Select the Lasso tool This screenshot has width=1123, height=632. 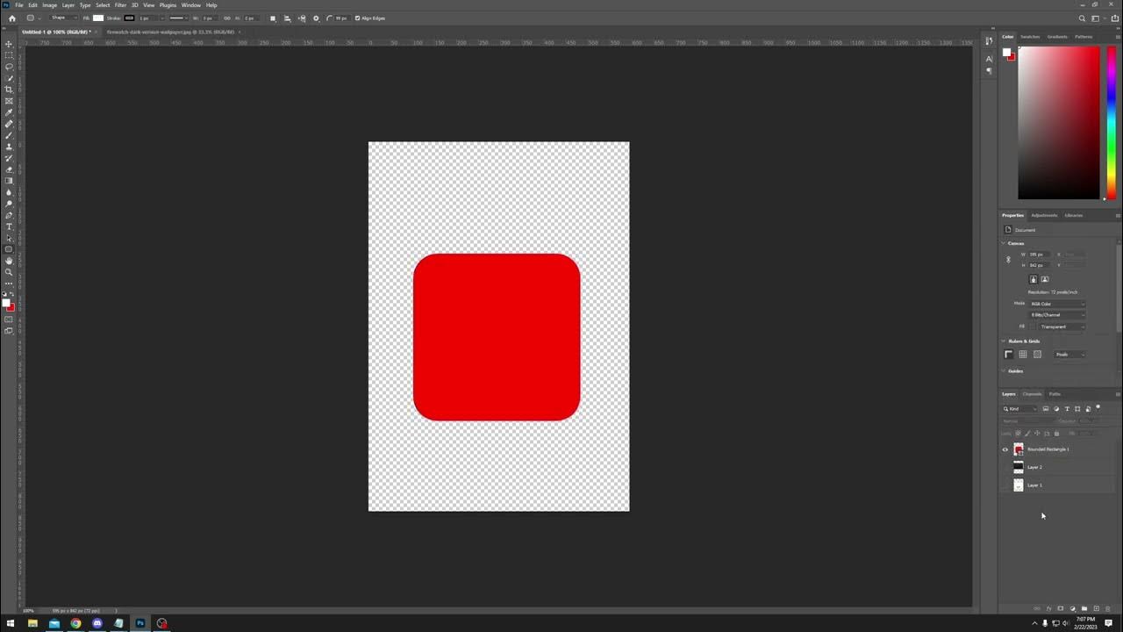9,67
